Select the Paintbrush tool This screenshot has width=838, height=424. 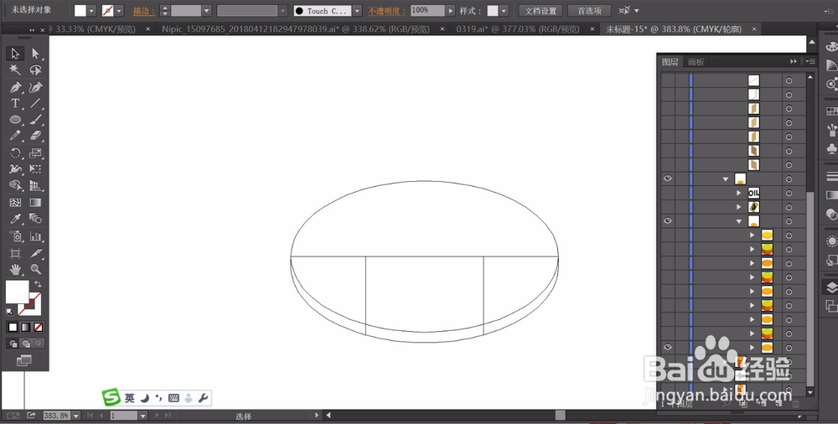click(35, 119)
